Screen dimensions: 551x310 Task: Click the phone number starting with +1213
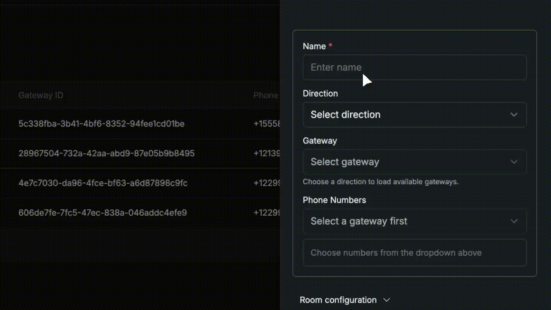pyautogui.click(x=267, y=153)
